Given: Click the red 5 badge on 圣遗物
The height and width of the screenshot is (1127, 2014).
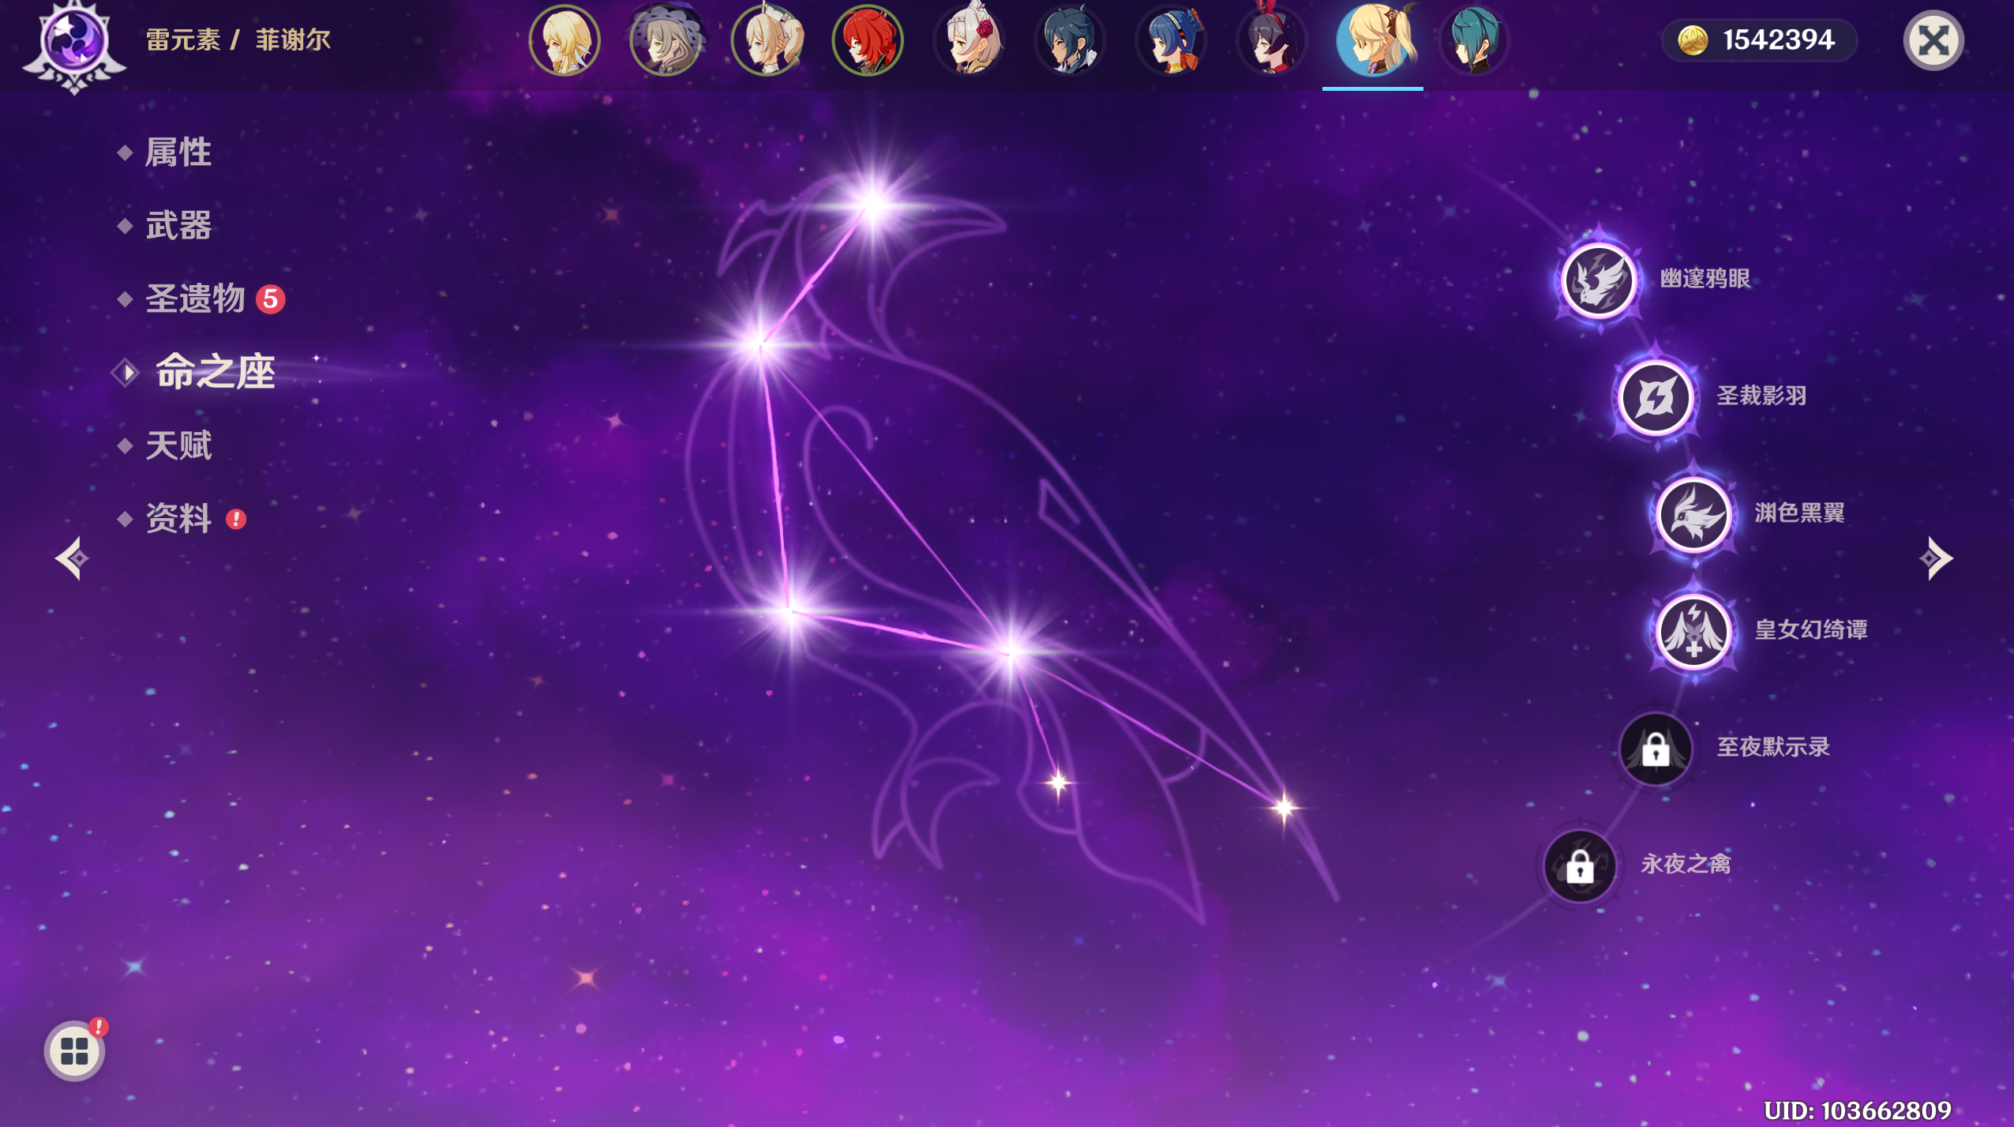Looking at the screenshot, I should 270,299.
